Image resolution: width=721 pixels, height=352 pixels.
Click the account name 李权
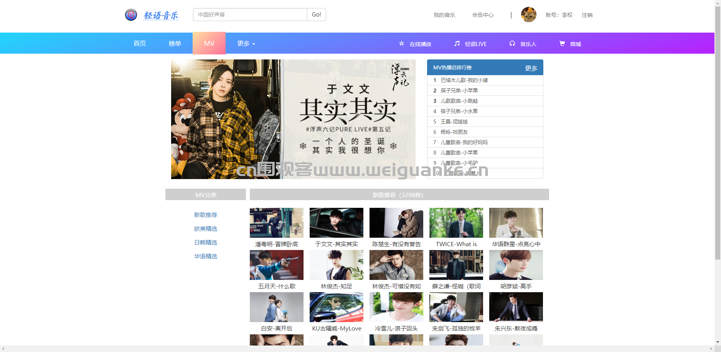(x=567, y=15)
